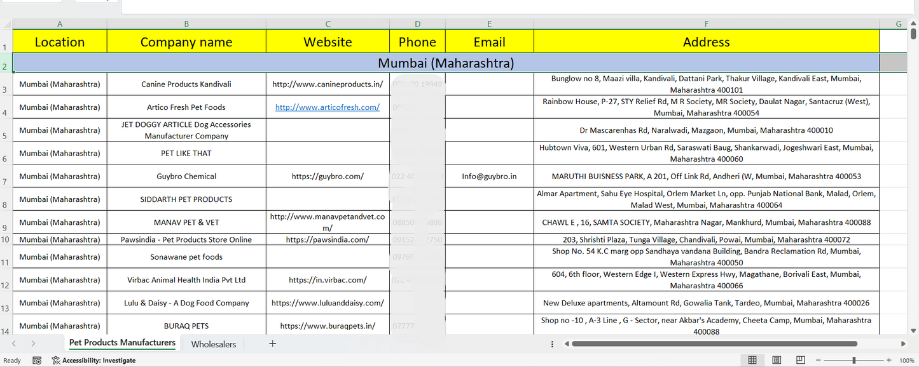Click the zoom slider handle

click(x=854, y=360)
